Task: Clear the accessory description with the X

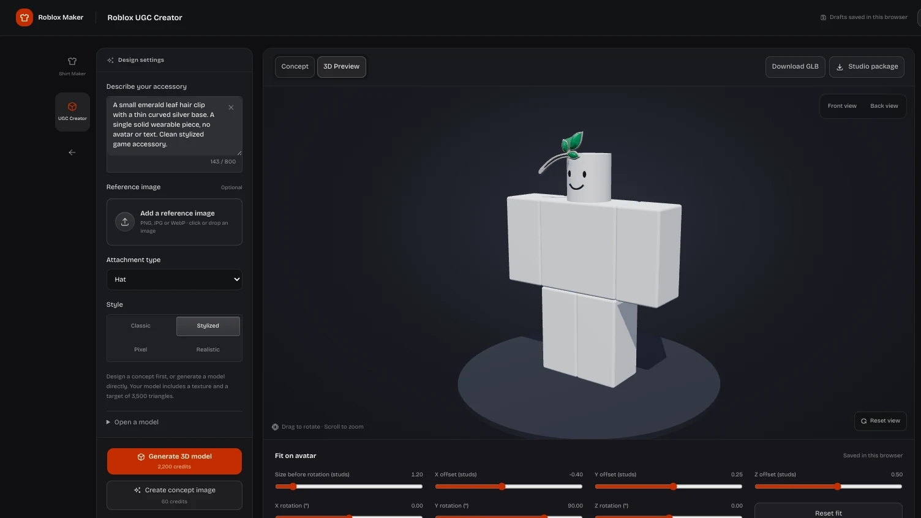Action: click(x=231, y=107)
